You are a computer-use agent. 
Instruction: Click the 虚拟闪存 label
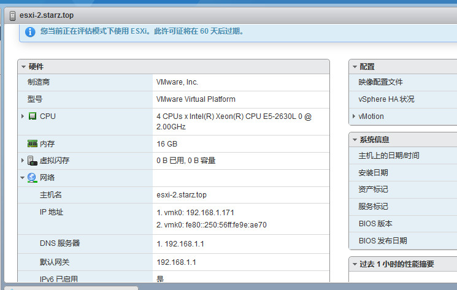click(55, 161)
